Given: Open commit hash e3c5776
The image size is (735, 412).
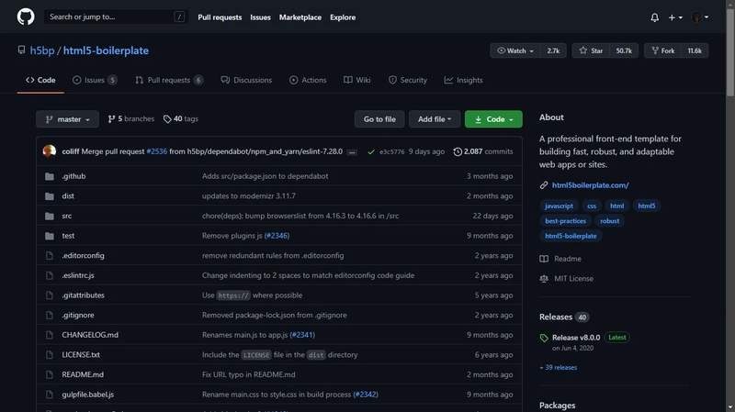Looking at the screenshot, I should [392, 151].
